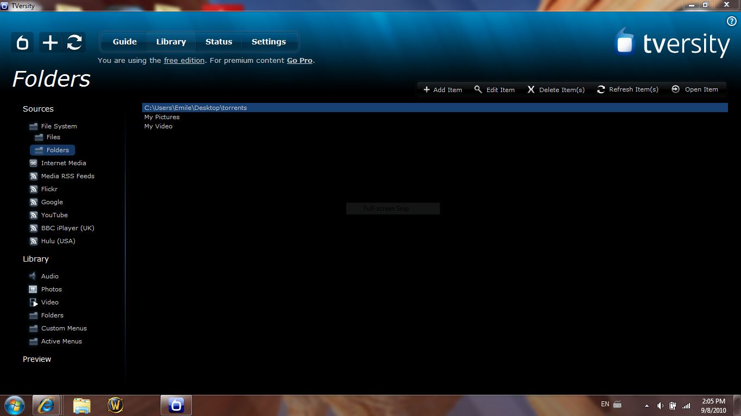Select the Audio library icon
Screen dimensions: 741x416
[x=33, y=276]
